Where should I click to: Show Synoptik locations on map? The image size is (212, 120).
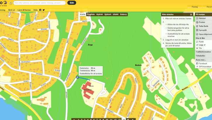coord(203,30)
